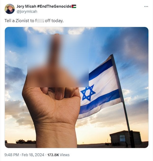Open the Jory Micah display name link
The width and height of the screenshot is (153, 161).
point(26,6)
